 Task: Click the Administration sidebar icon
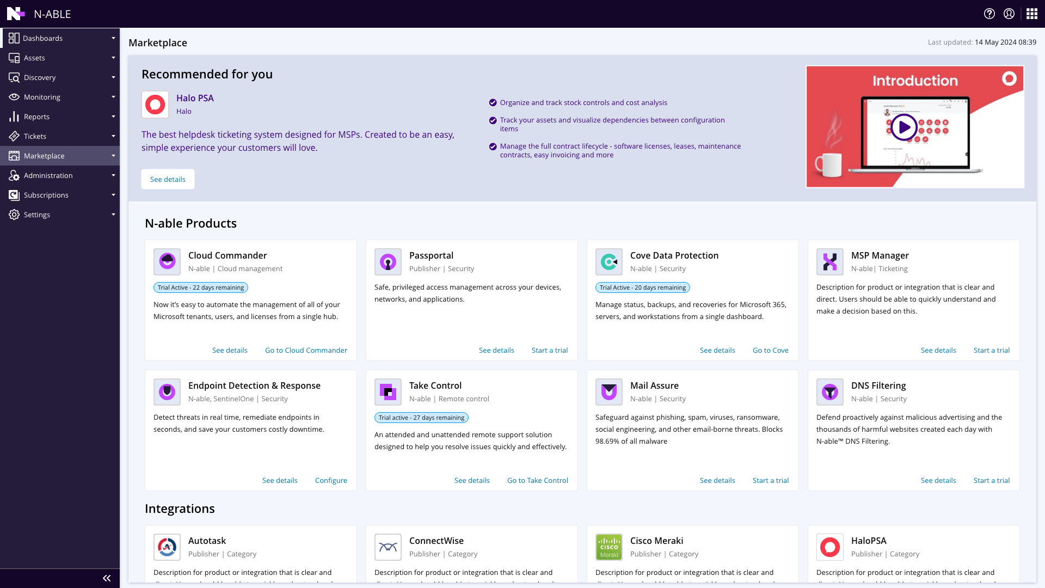[14, 175]
